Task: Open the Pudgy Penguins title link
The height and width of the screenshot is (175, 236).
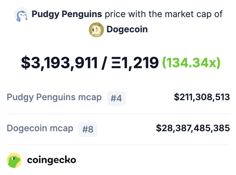Action: [67, 14]
